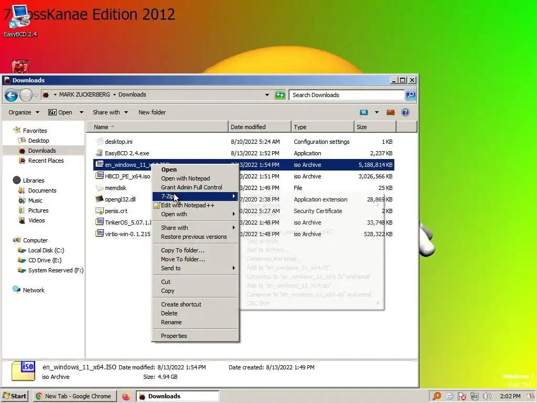Expand the 7-Zip submenu arrow
This screenshot has width=537, height=403.
coord(233,196)
